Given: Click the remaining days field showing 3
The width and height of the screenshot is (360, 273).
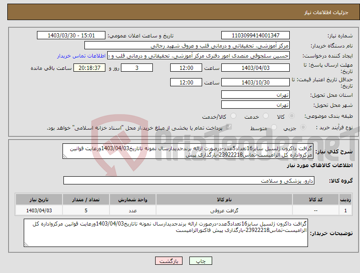Looking at the screenshot, I should [x=137, y=68].
